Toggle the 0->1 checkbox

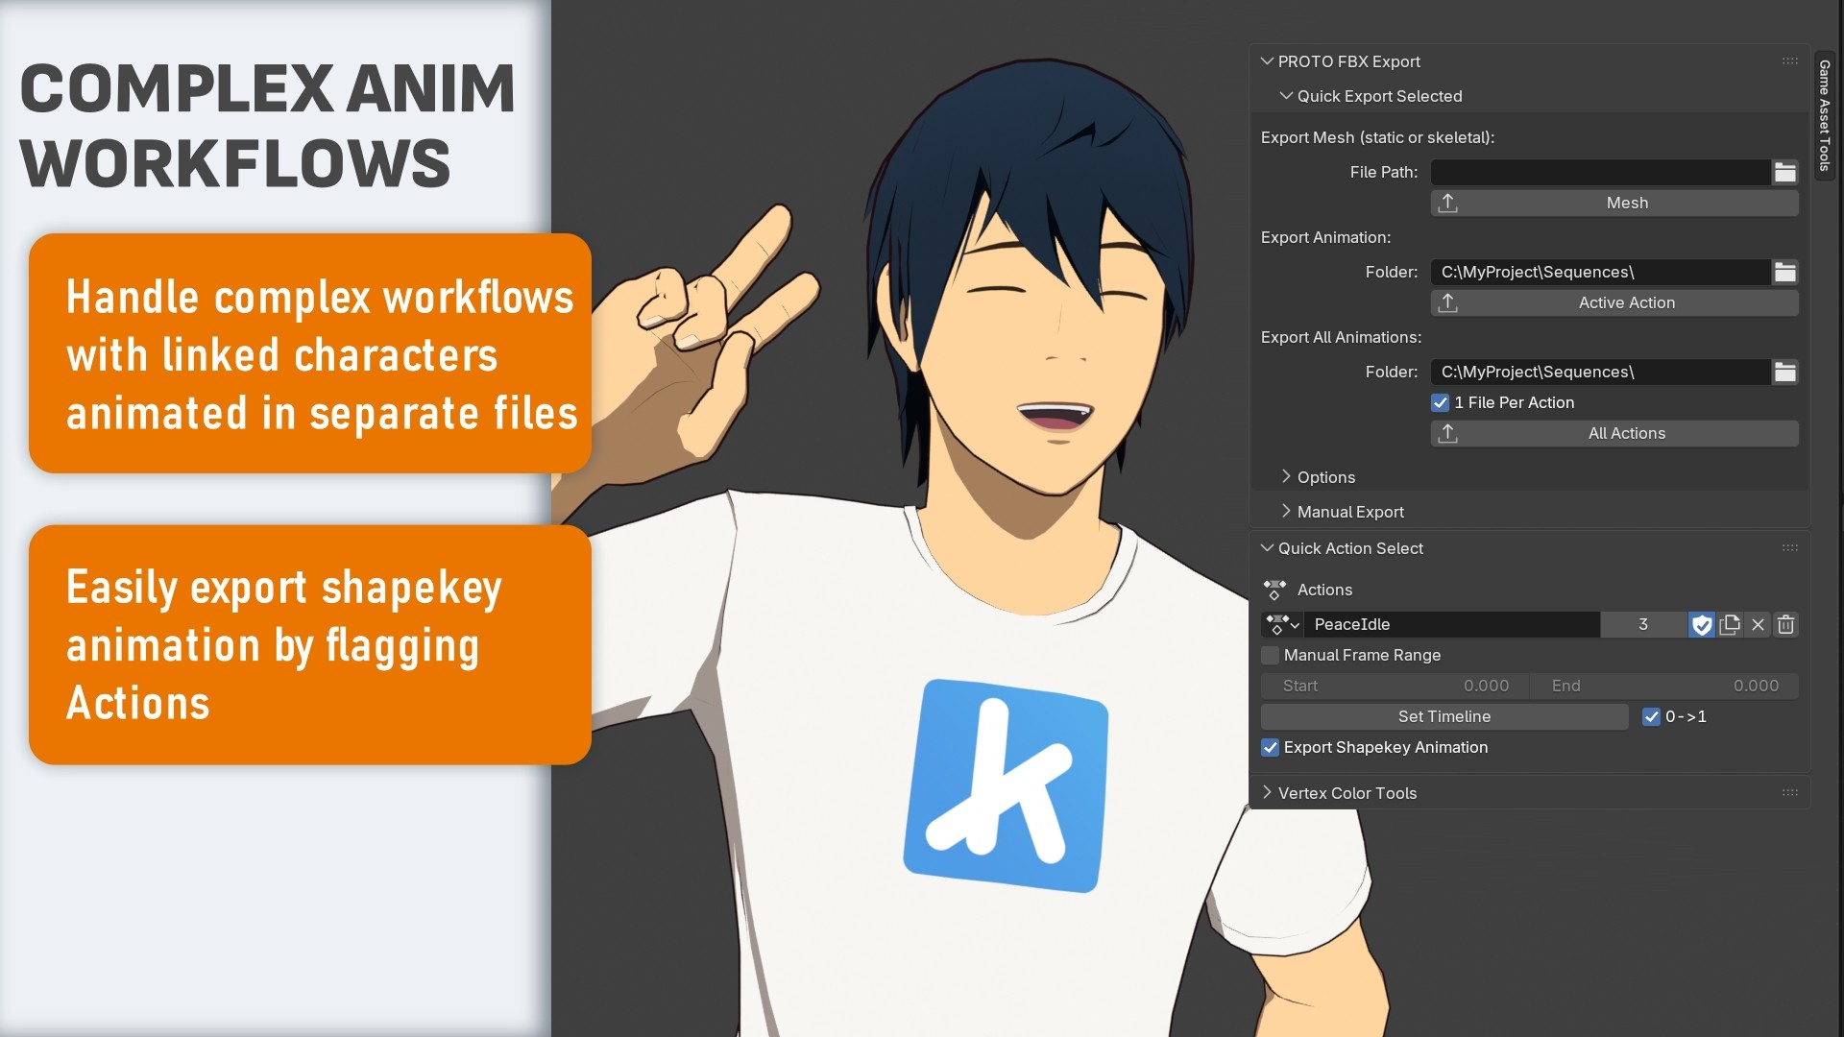(1651, 717)
